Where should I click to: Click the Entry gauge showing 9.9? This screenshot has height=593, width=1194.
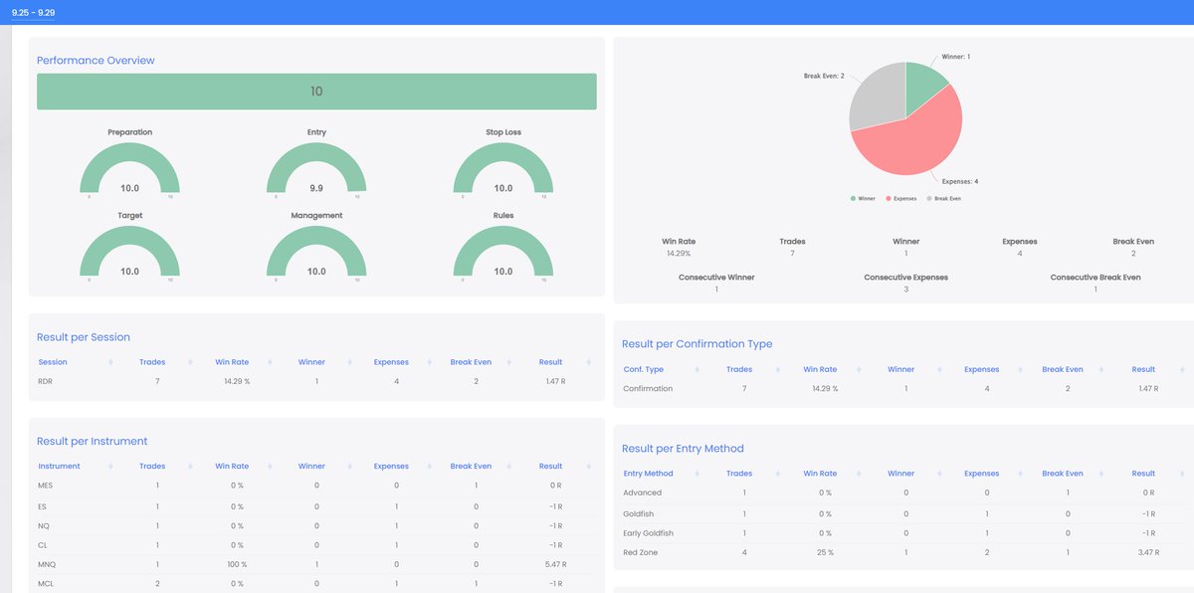tap(316, 167)
